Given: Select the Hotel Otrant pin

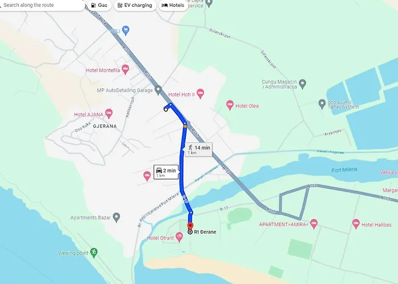Looking at the screenshot, I should click(179, 237).
